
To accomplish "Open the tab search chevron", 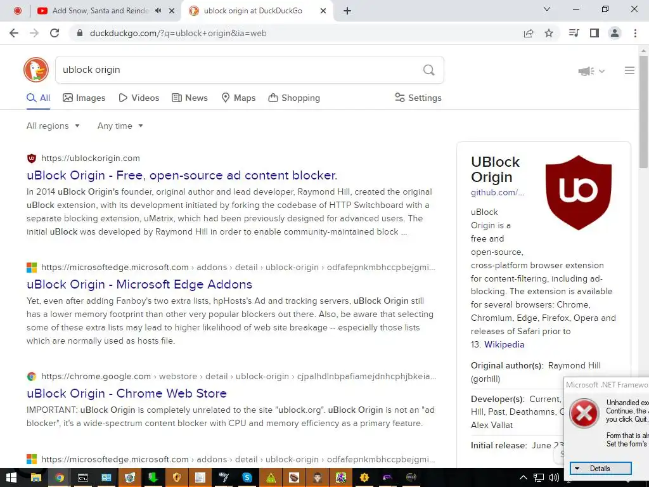I will [x=547, y=9].
